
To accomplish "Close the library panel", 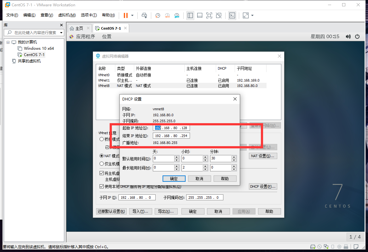I will point(61,25).
